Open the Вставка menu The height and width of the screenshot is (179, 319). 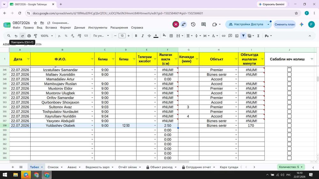tap(51, 28)
